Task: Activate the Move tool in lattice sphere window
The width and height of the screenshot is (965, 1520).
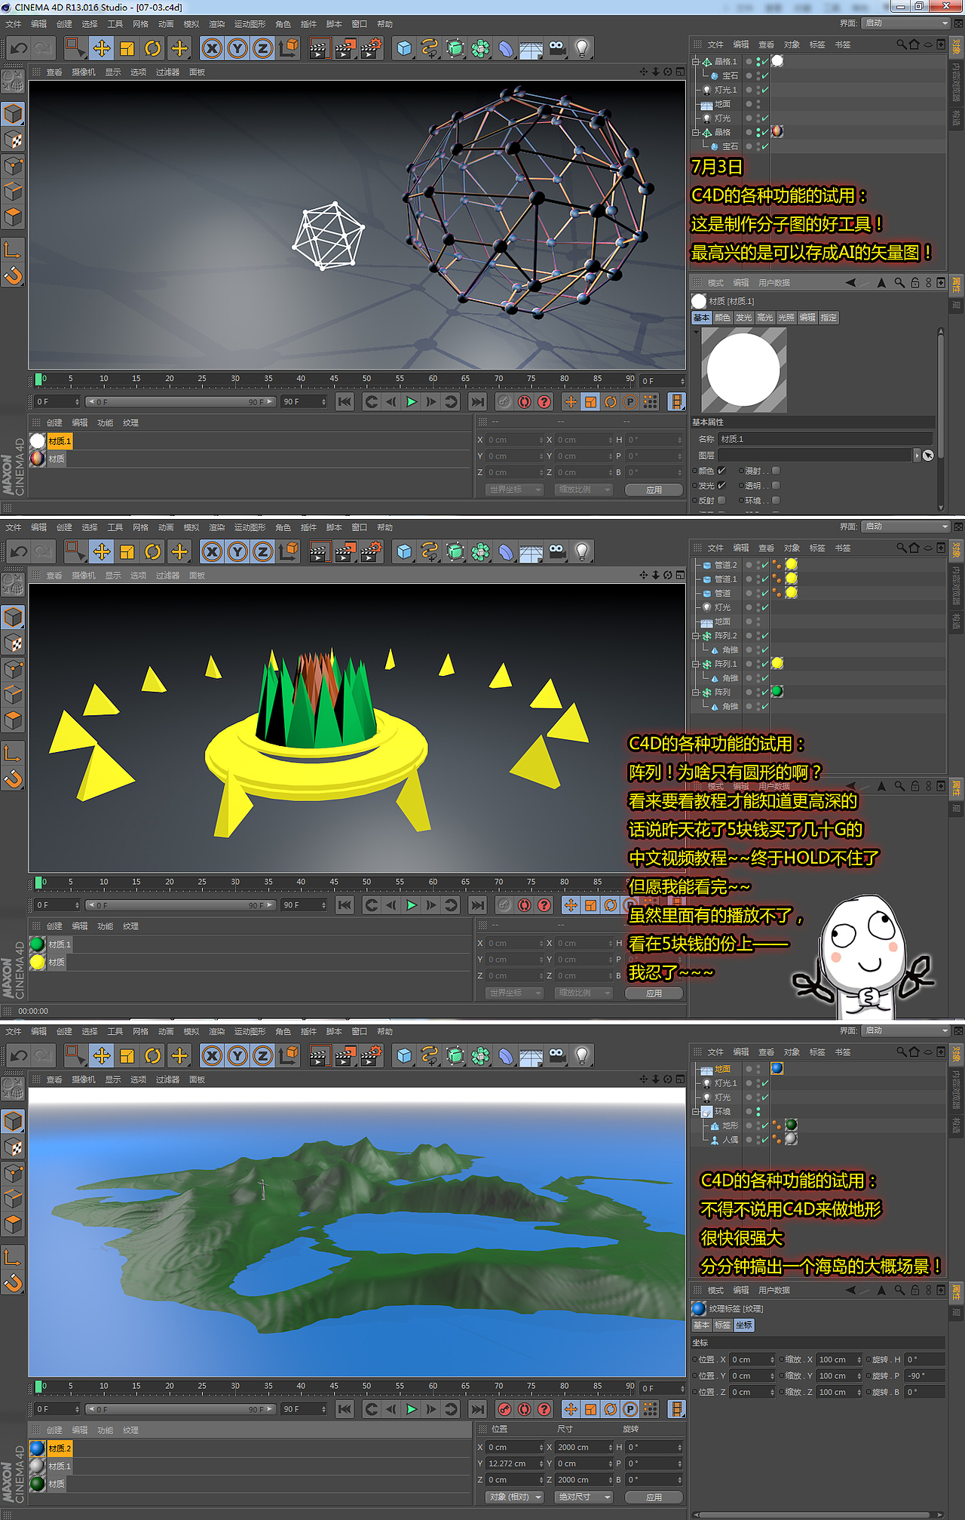Action: tap(102, 48)
